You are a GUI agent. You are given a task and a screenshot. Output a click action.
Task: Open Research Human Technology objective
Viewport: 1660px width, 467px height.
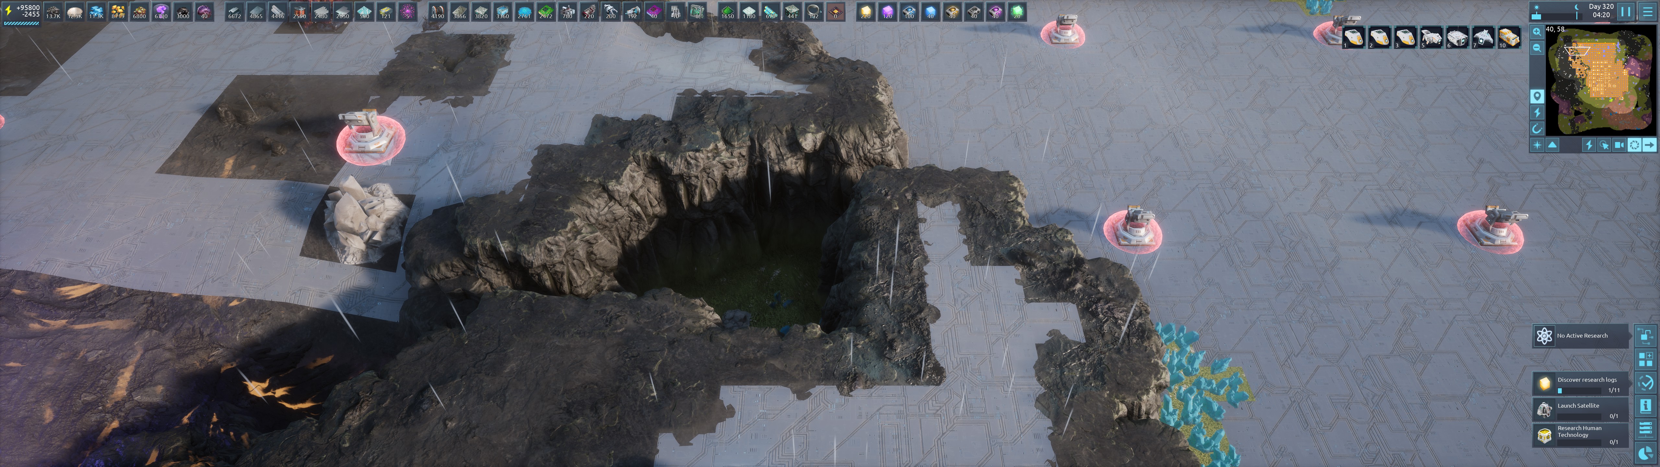point(1580,435)
